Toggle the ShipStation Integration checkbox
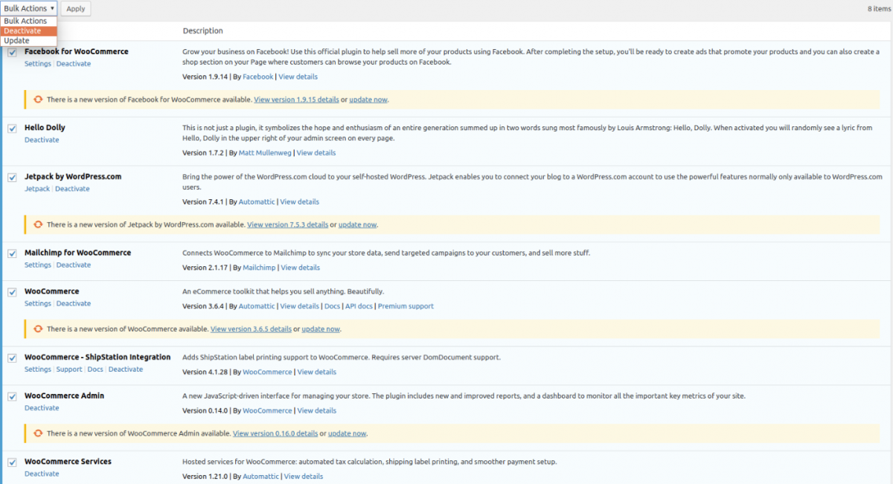The width and height of the screenshot is (893, 484). pyautogui.click(x=12, y=358)
